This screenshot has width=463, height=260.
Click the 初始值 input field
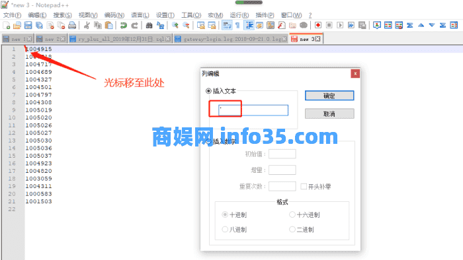pos(282,154)
